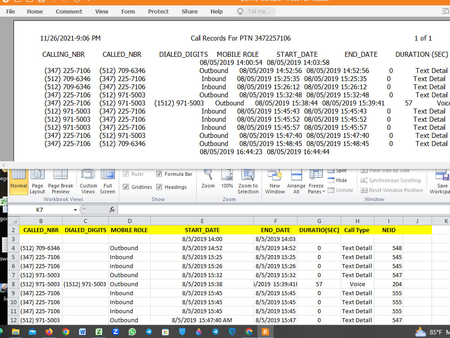Launch Google Chrome from taskbar
This screenshot has width=450, height=338.
coord(66,332)
